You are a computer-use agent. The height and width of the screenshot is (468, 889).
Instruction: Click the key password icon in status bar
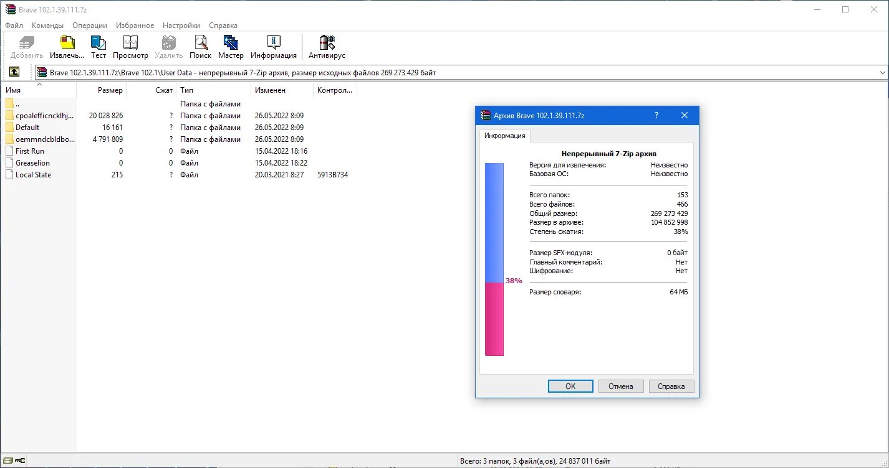[20, 461]
